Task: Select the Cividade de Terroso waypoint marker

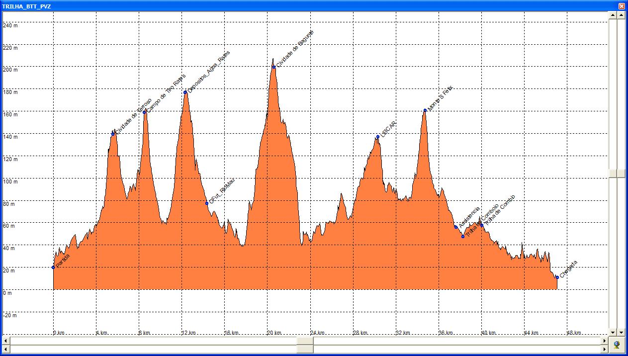Action: pyautogui.click(x=113, y=134)
